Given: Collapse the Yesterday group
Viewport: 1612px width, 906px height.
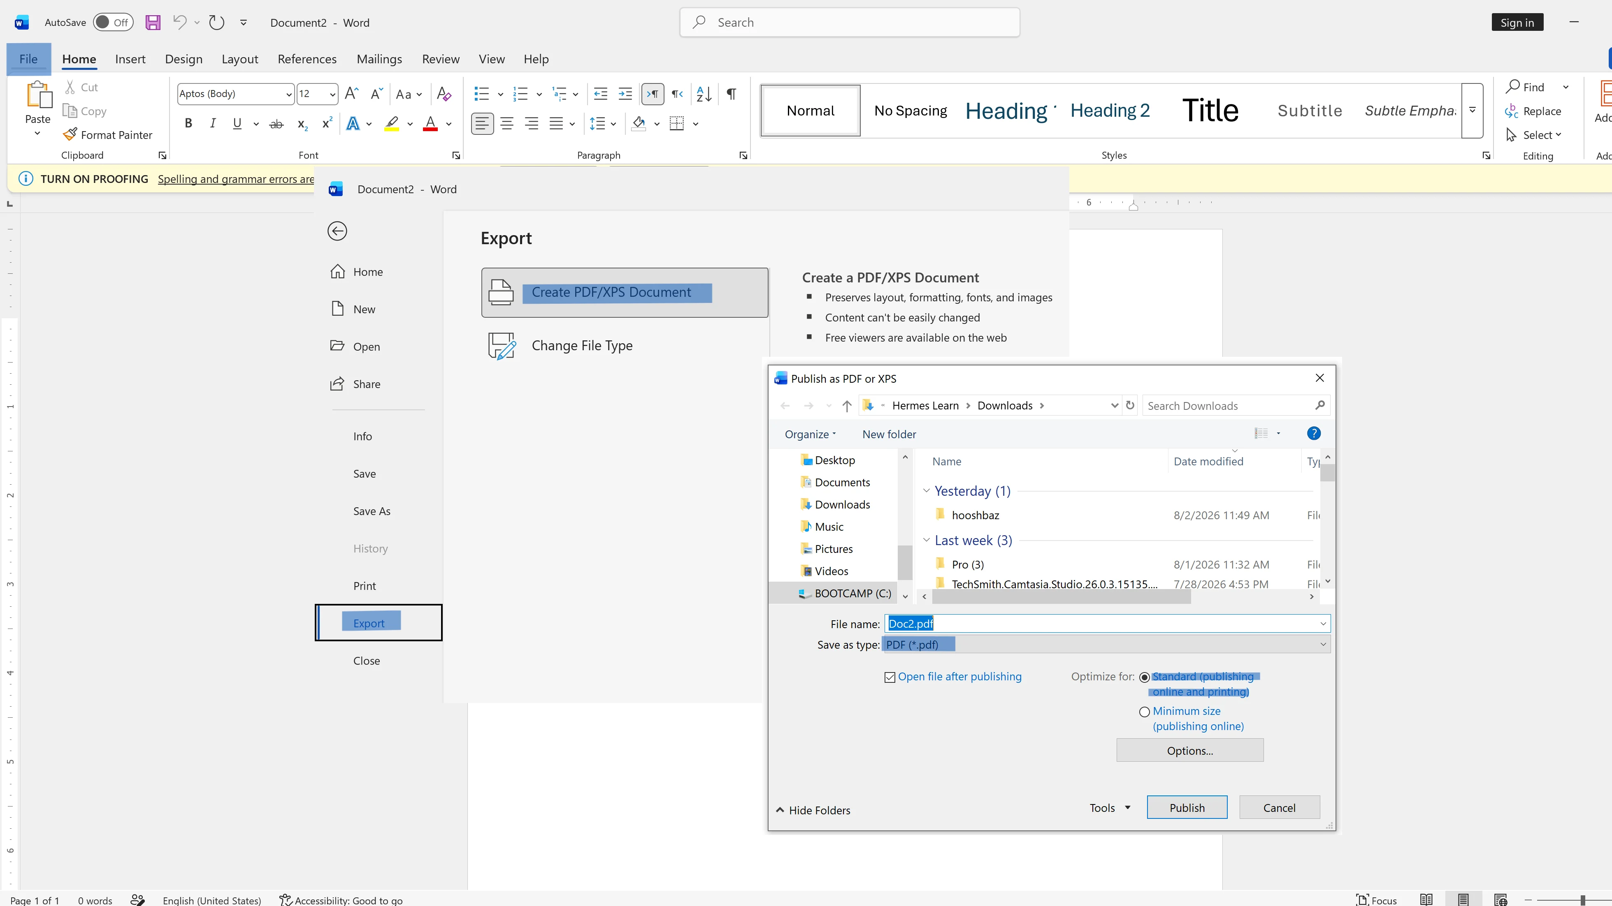Looking at the screenshot, I should tap(926, 491).
